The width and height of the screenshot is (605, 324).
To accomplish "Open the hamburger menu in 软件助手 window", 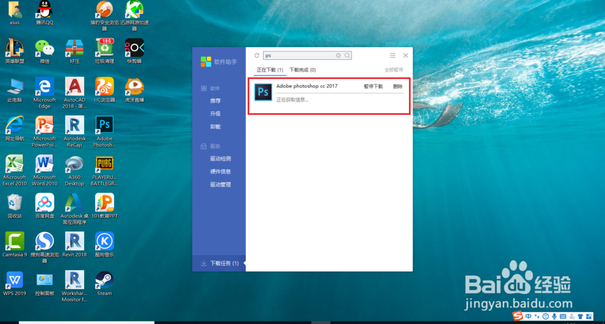I will 393,56.
